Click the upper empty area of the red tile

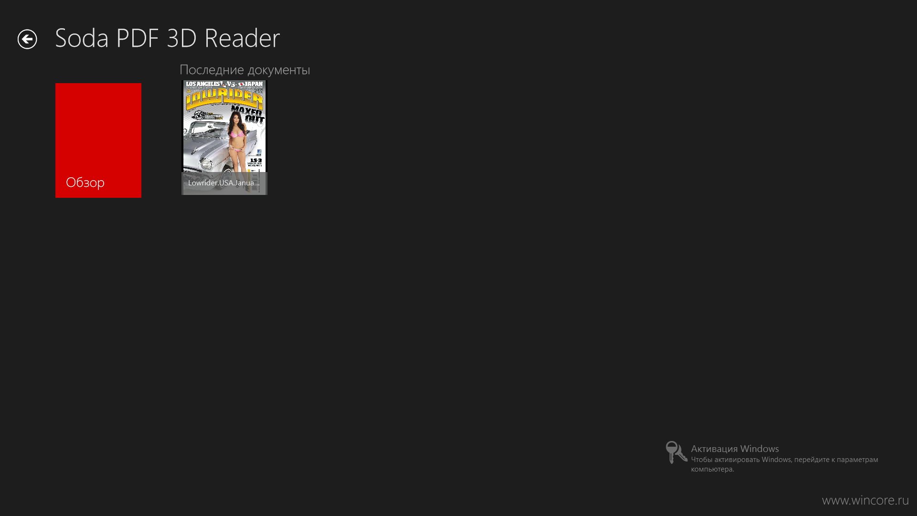point(98,124)
